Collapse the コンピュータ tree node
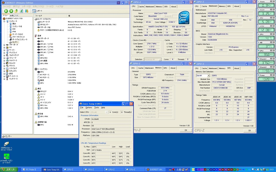 [4, 21]
